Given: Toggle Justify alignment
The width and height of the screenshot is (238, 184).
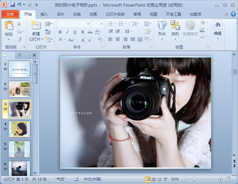Looking at the screenshot, I should [x=132, y=39].
